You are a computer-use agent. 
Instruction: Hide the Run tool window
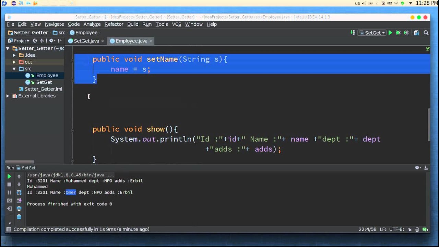coord(426,168)
